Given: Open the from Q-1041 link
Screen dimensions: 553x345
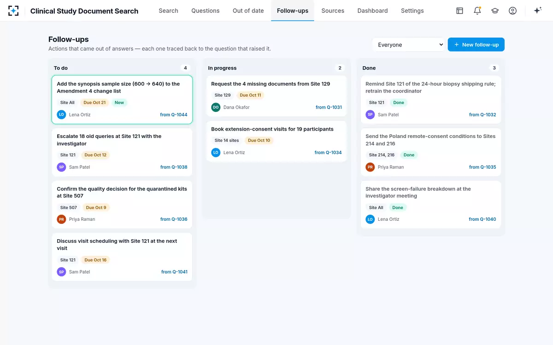Looking at the screenshot, I should (174, 272).
